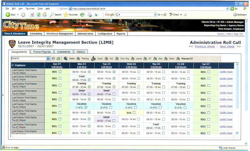Viewport: 250px width, 151px height.
Task: Open the File menu
Action: 7,9
